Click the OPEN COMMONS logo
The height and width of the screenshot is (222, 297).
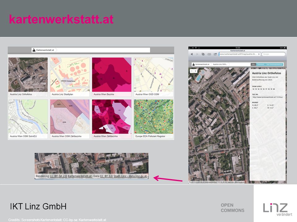click(x=232, y=208)
